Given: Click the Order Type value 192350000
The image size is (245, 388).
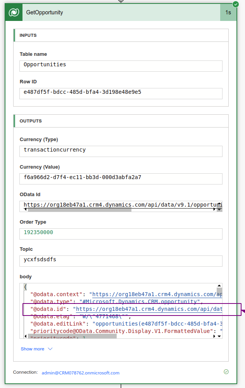Looking at the screenshot, I should [121, 234].
